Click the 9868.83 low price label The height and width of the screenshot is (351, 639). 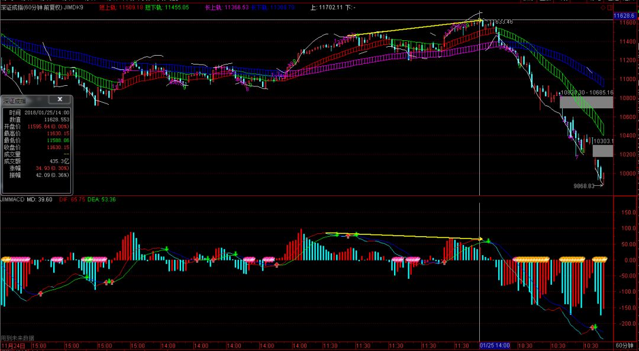(x=585, y=186)
